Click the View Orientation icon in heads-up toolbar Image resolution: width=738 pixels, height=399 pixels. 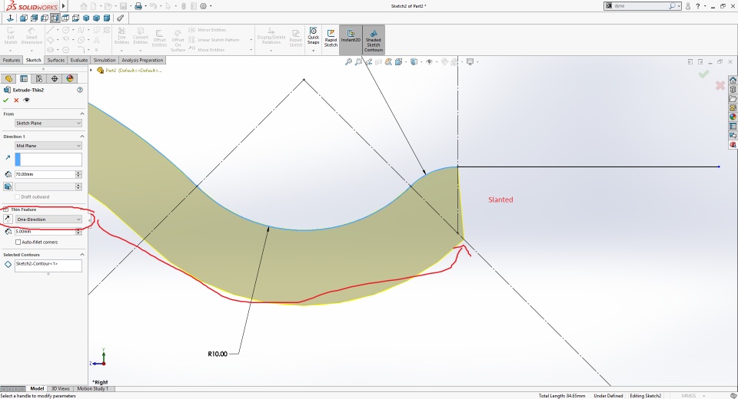coord(399,61)
